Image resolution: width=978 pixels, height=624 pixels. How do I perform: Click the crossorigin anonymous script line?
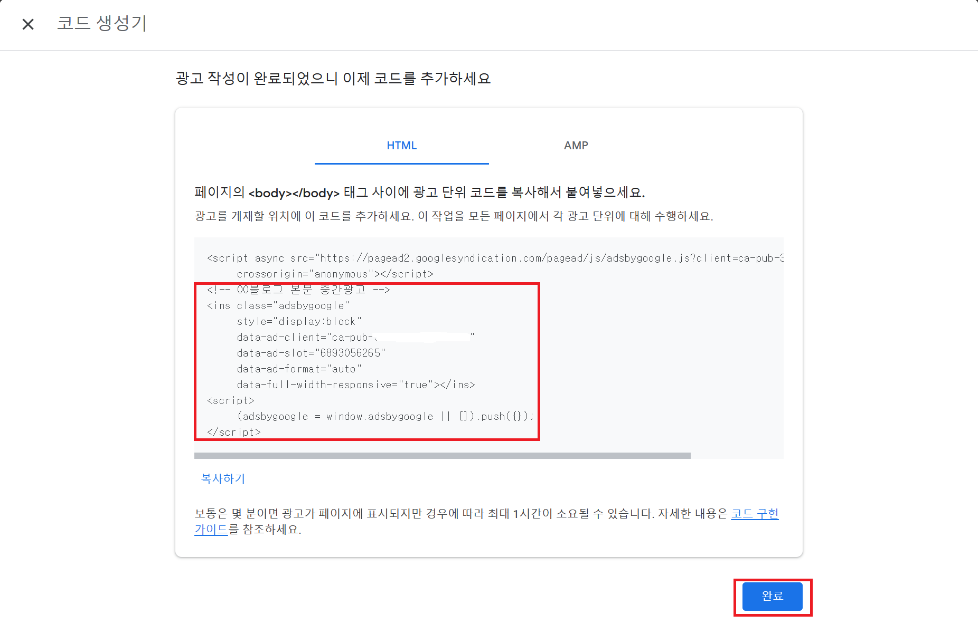[335, 274]
